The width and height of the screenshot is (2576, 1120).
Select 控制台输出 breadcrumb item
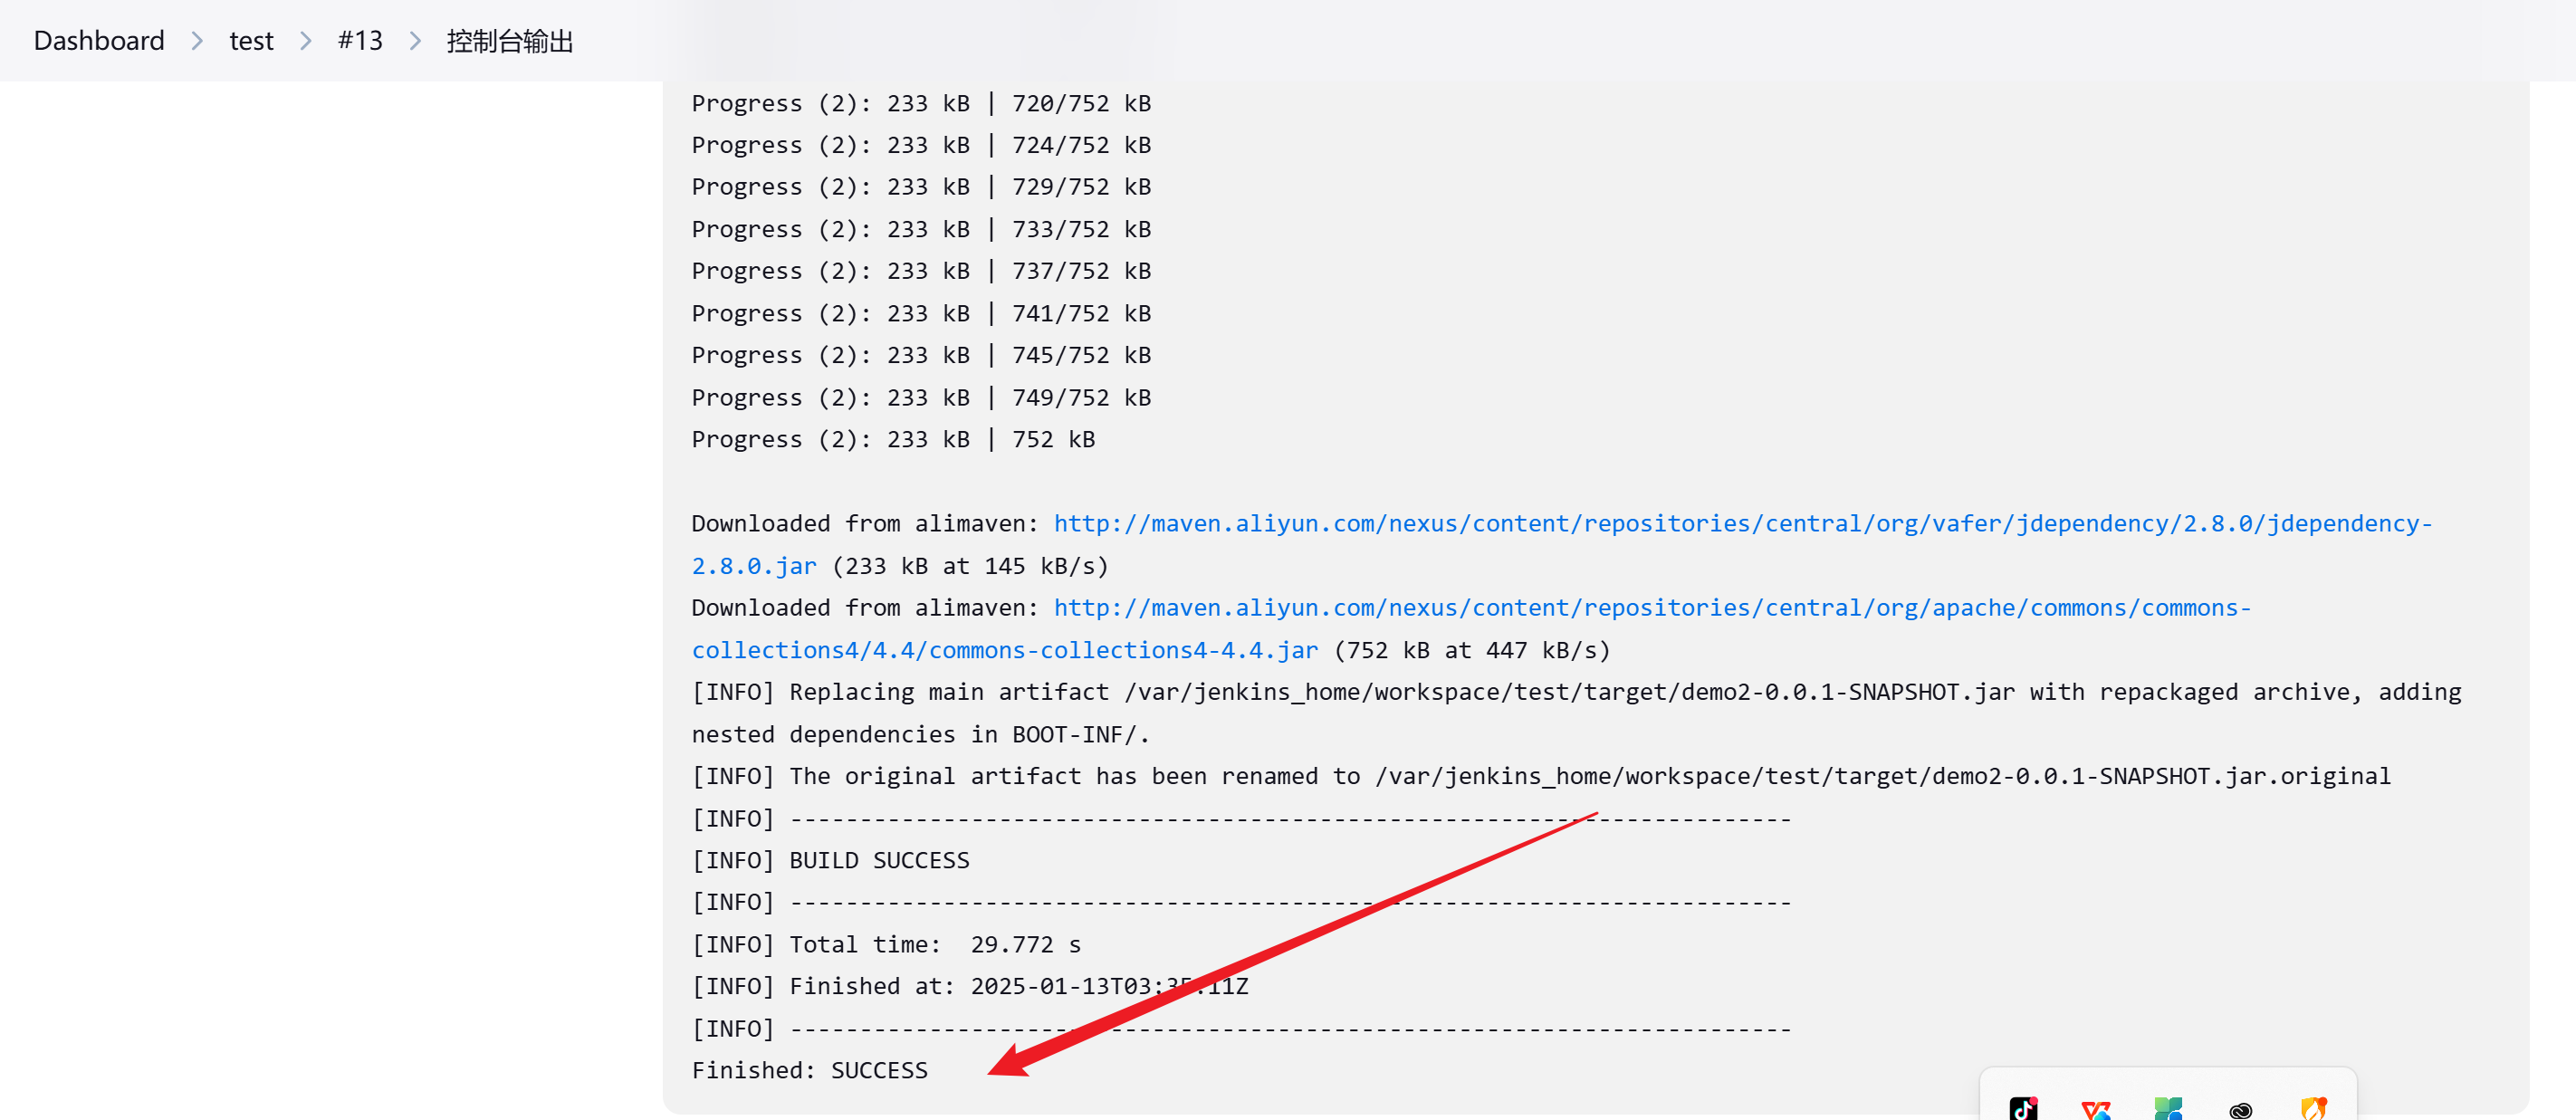click(x=510, y=41)
